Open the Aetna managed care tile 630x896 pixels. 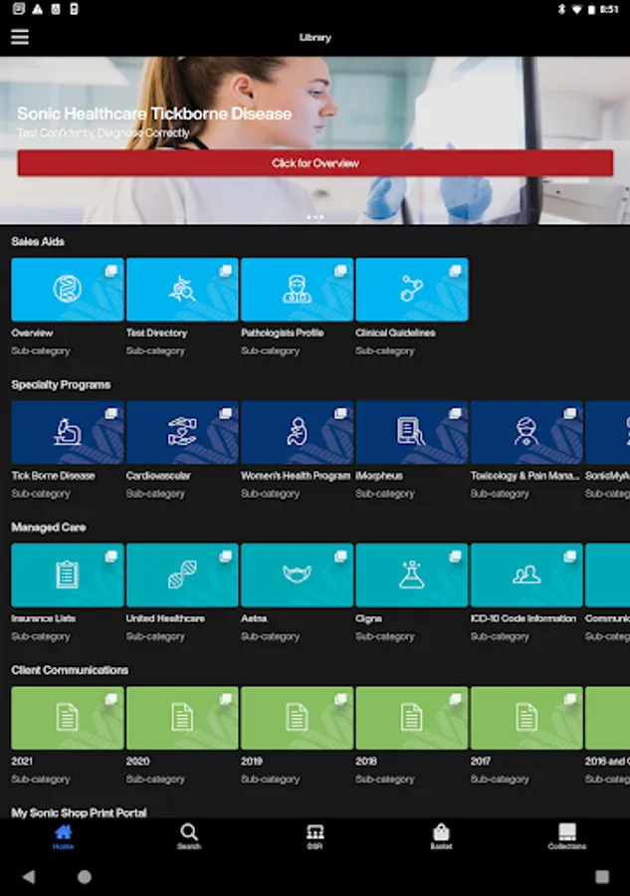click(297, 574)
